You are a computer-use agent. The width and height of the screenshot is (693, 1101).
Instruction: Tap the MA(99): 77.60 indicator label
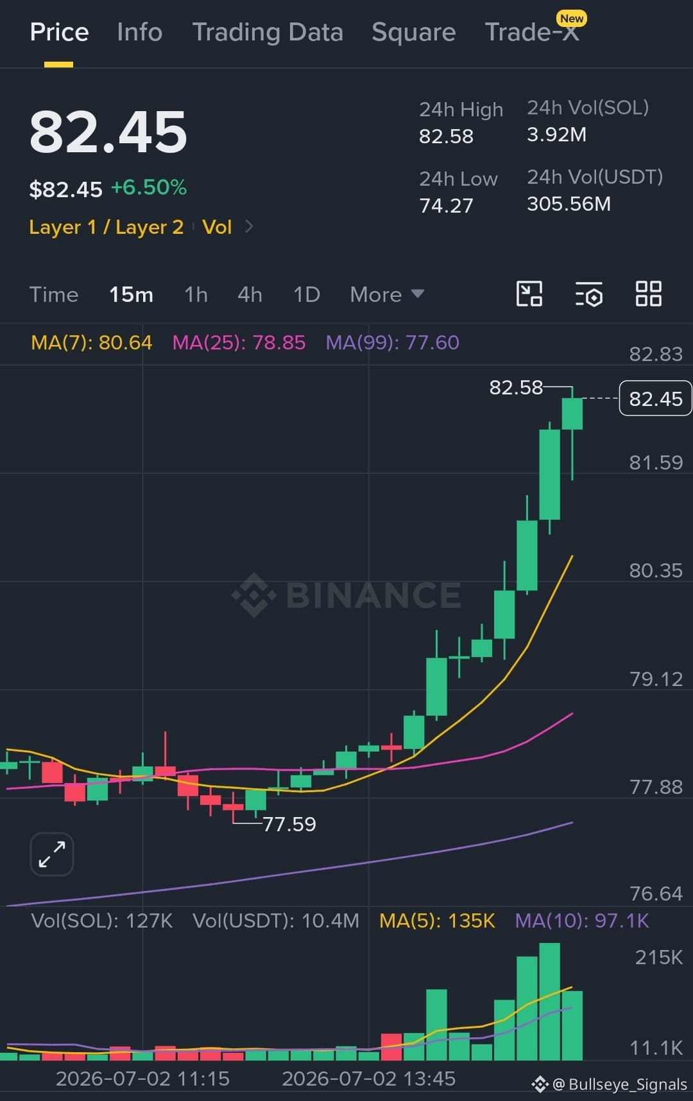(x=392, y=342)
